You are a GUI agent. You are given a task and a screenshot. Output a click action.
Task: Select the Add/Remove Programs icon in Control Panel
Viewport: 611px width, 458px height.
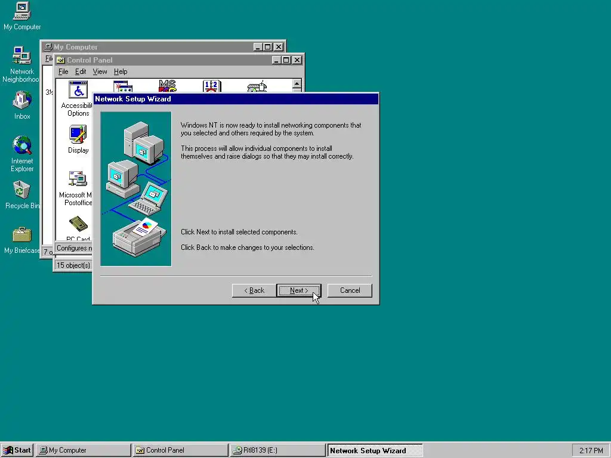click(x=123, y=86)
